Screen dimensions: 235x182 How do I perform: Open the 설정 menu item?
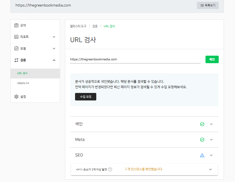tap(35, 97)
